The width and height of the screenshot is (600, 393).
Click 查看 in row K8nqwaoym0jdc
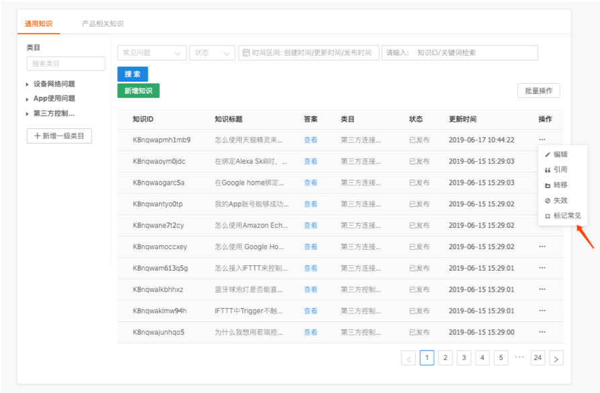(x=310, y=161)
